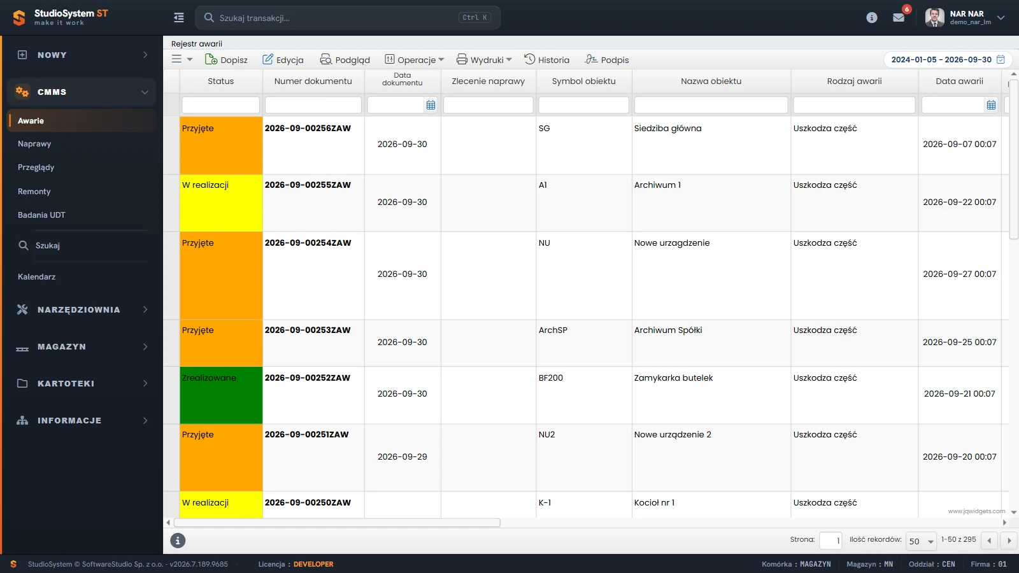Open the Data awarii filter calendar icon
The image size is (1019, 573).
[991, 105]
